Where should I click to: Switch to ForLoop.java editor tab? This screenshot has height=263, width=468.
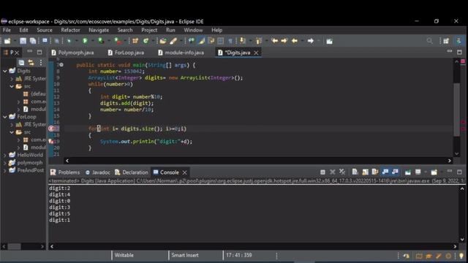coord(126,53)
